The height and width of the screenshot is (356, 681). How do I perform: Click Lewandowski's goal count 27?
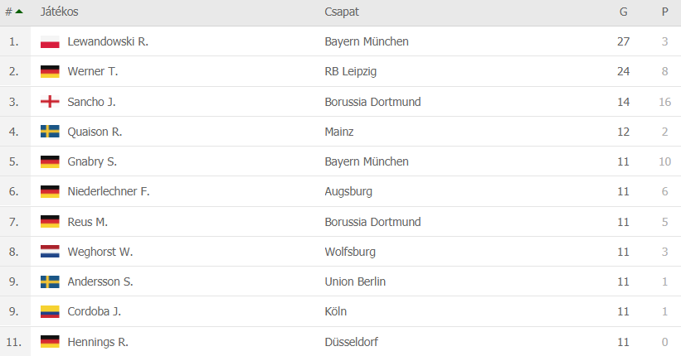pos(623,41)
